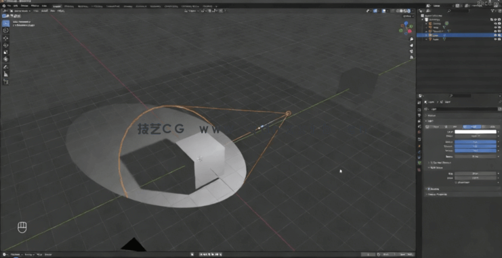This screenshot has width=502, height=258.
Task: Click the viewport navigation axis gizmo
Action: (x=406, y=28)
